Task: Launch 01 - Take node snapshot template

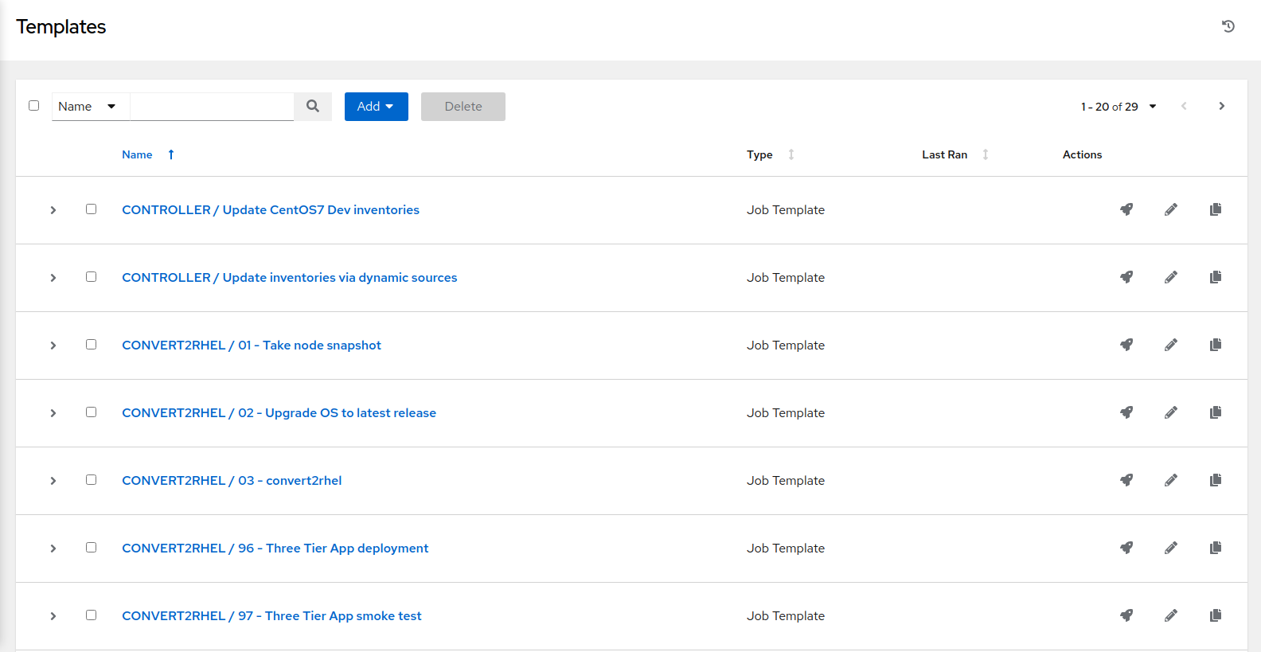Action: (1126, 345)
